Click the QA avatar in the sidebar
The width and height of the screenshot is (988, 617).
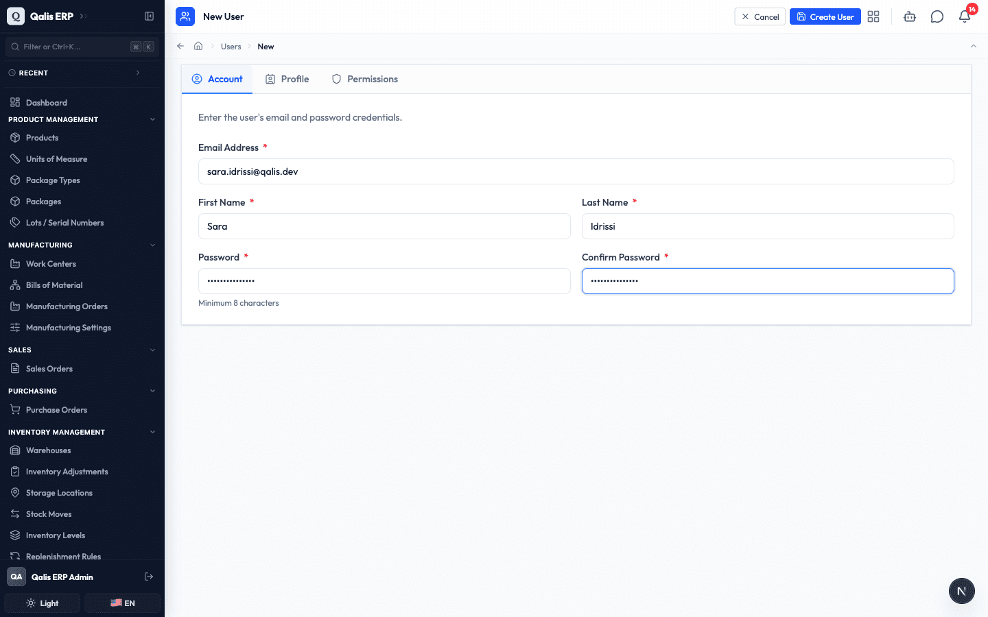(16, 577)
